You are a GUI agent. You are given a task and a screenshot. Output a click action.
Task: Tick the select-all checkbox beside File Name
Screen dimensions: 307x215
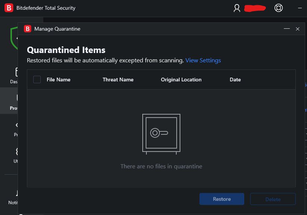pos(37,80)
